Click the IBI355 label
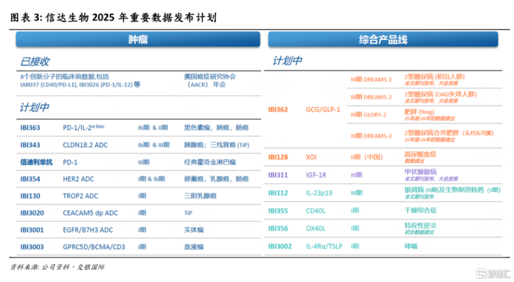Viewport: 514px width, 282px height. 278,211
